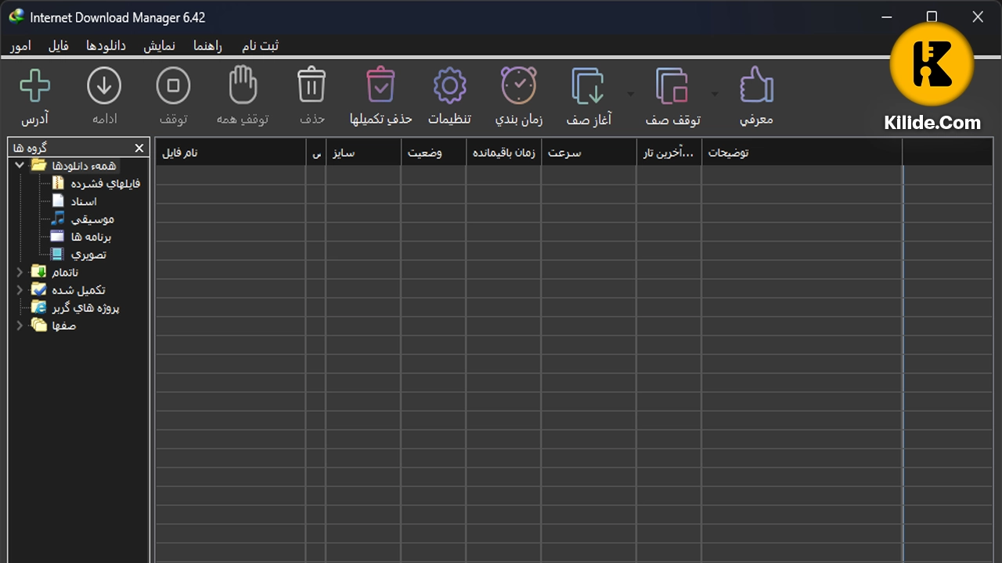Close the گروه ها side panel
The image size is (1002, 563).
point(139,148)
